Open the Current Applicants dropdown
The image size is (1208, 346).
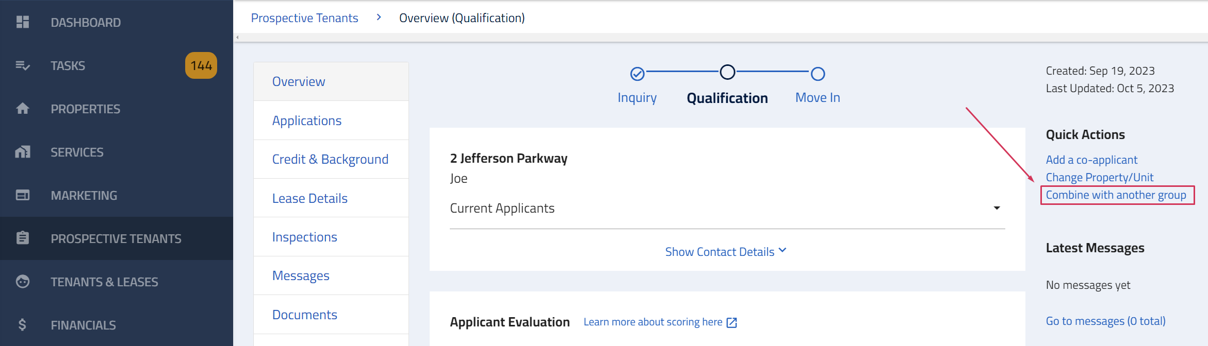click(x=997, y=208)
